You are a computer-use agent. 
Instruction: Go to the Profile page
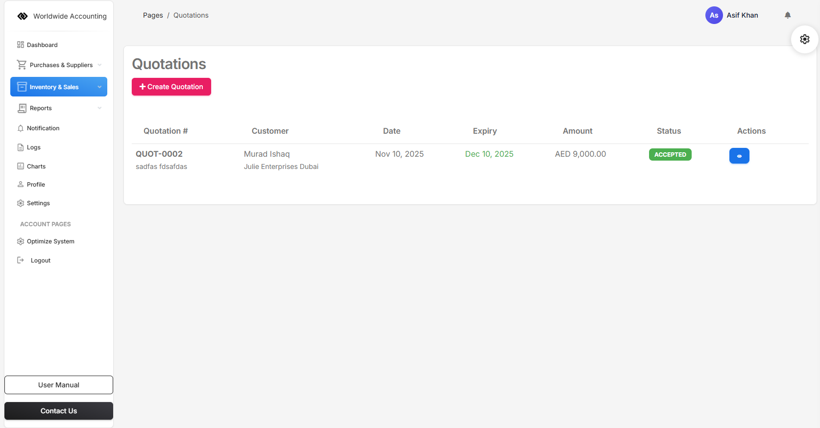[x=36, y=185]
